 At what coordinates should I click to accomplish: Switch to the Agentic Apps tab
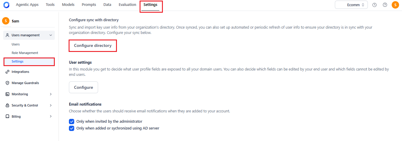pos(27,5)
